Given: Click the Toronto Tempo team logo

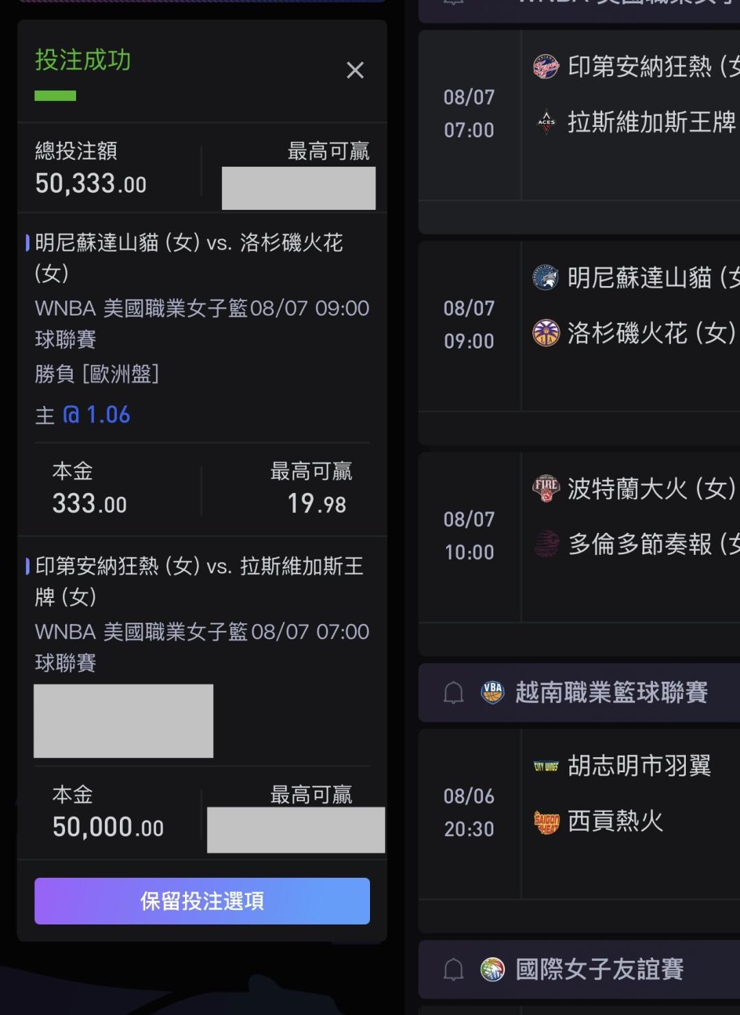Looking at the screenshot, I should tap(546, 544).
